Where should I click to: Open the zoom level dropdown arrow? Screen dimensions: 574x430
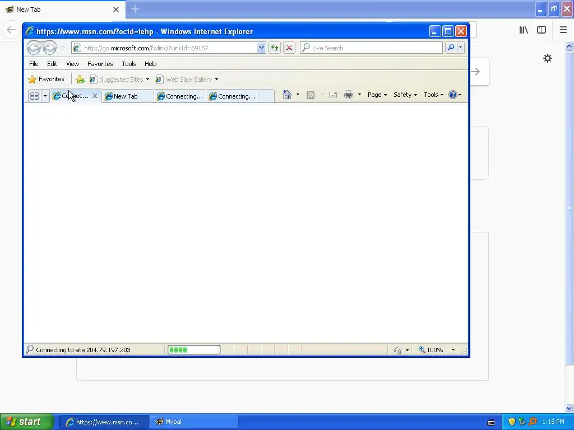(453, 350)
